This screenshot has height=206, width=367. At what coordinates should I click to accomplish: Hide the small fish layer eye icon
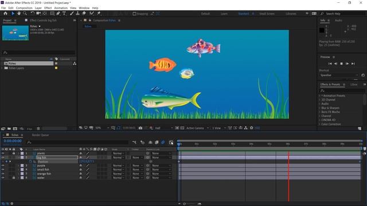(3, 169)
